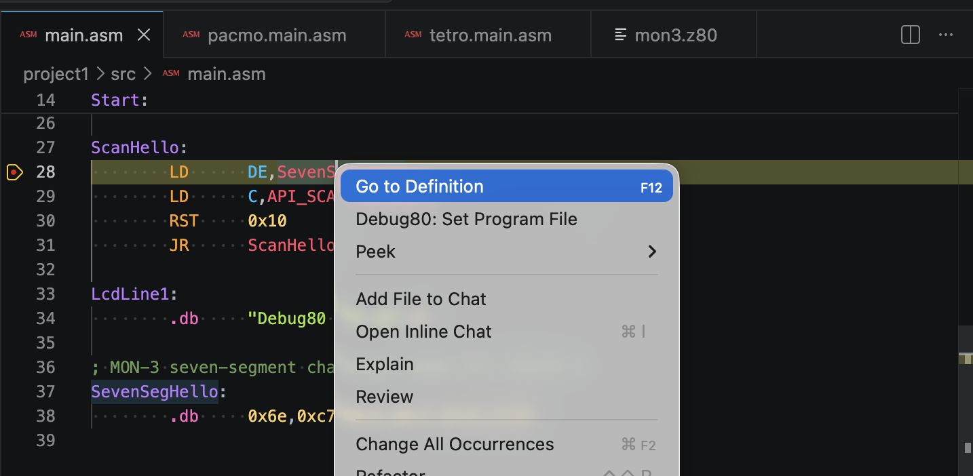Click main.asm in the breadcrumb
The image size is (973, 476).
click(x=227, y=74)
